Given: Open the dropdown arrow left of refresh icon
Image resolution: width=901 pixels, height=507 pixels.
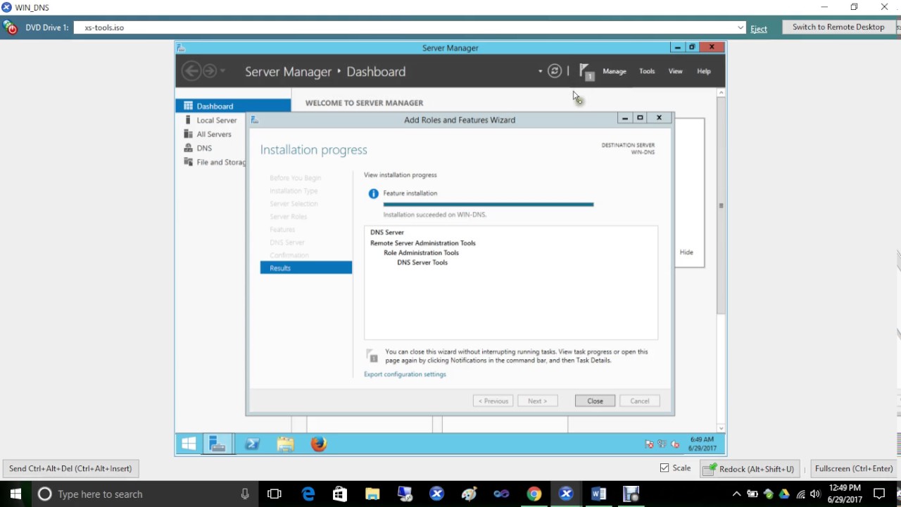Looking at the screenshot, I should tap(541, 71).
